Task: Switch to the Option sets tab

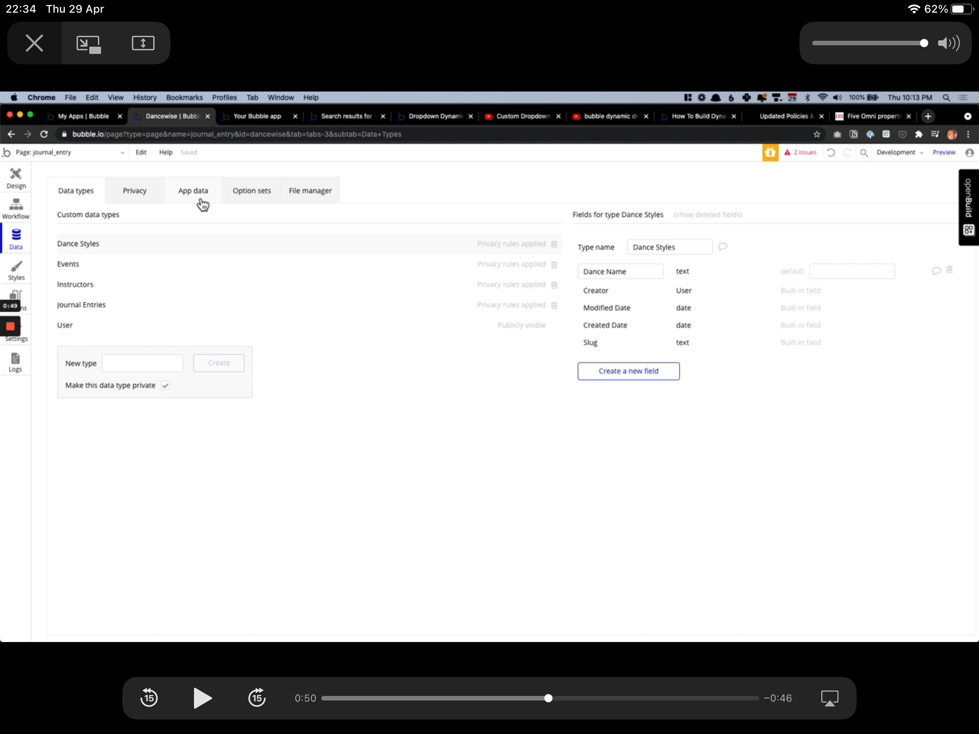Action: pyautogui.click(x=251, y=190)
